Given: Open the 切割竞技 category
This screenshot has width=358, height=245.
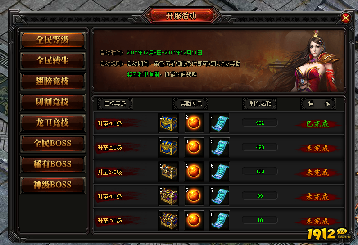Looking at the screenshot, I should point(53,102).
